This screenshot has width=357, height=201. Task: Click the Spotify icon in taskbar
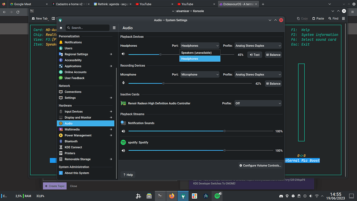click(x=217, y=196)
